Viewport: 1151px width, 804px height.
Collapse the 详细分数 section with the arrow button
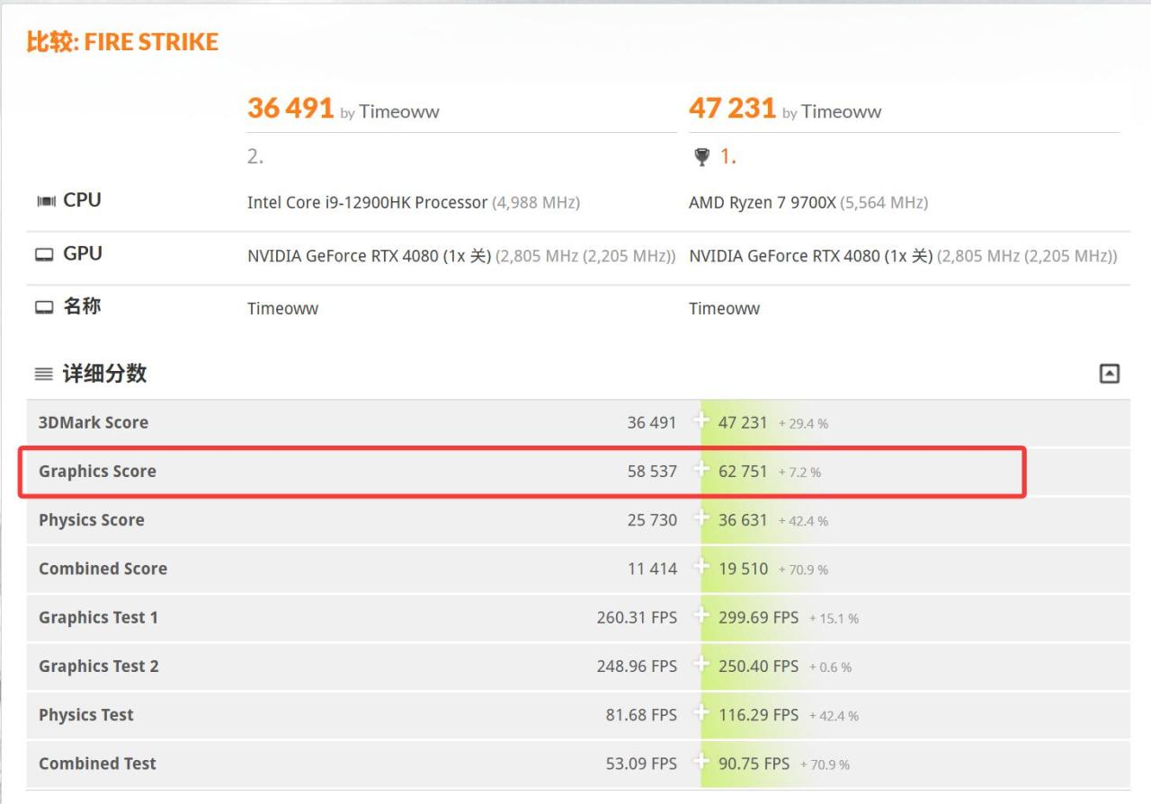point(1110,374)
